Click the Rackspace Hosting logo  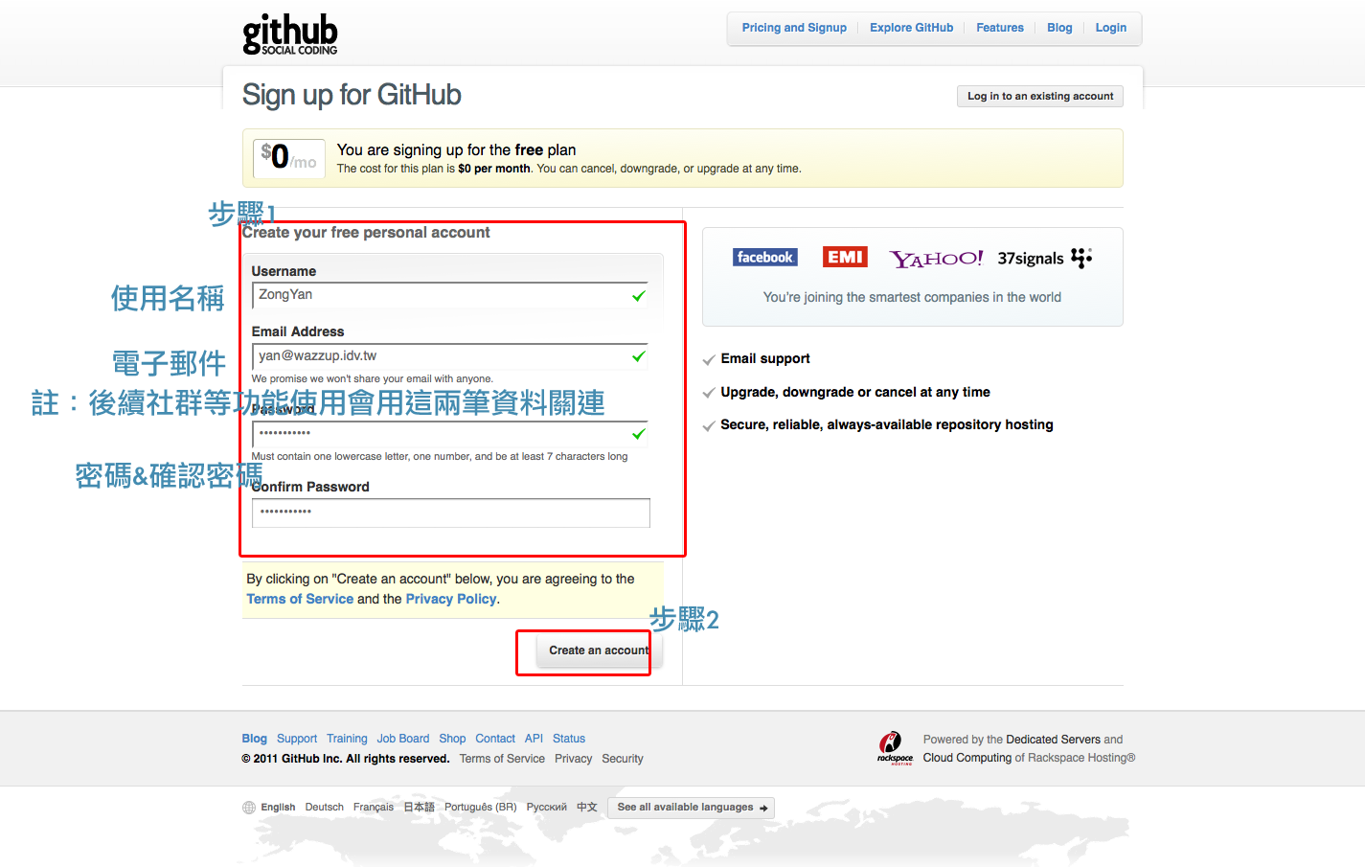pos(895,747)
